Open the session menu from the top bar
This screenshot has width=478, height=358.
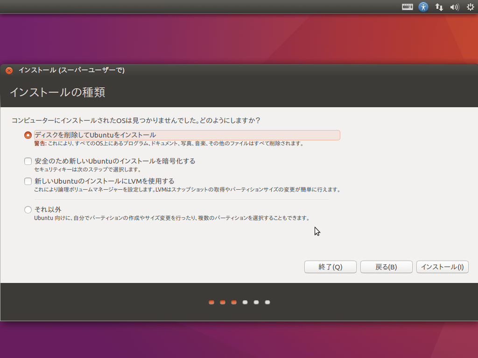point(470,7)
